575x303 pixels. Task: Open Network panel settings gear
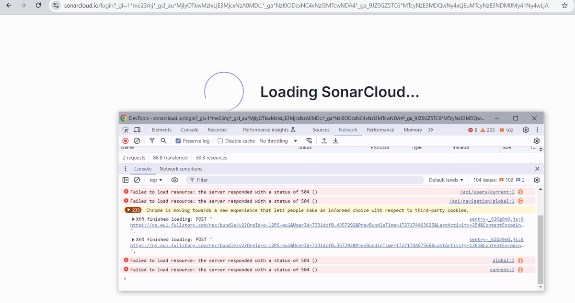coord(537,141)
